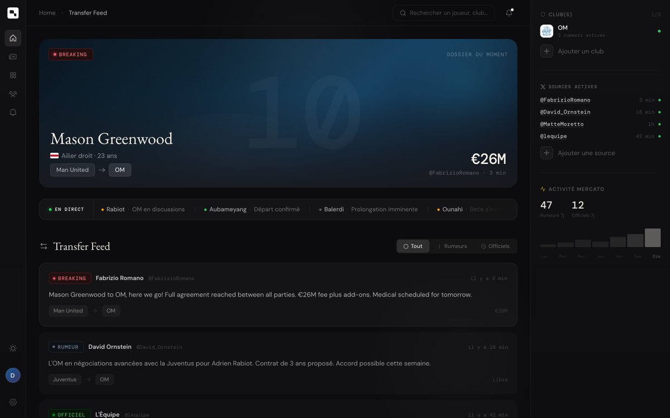Click the OM chip in the hero card
670x418 pixels.
point(120,170)
